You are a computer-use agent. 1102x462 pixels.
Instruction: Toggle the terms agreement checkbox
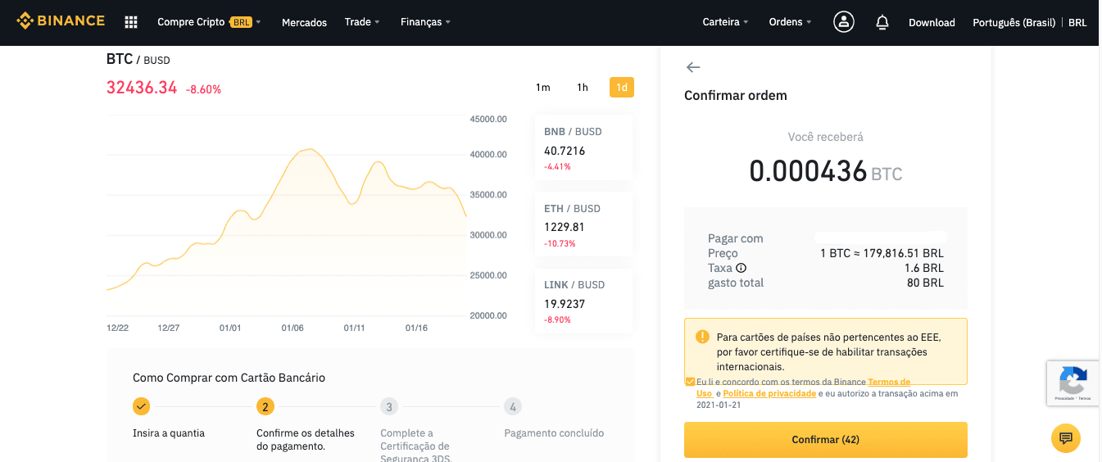(x=690, y=382)
